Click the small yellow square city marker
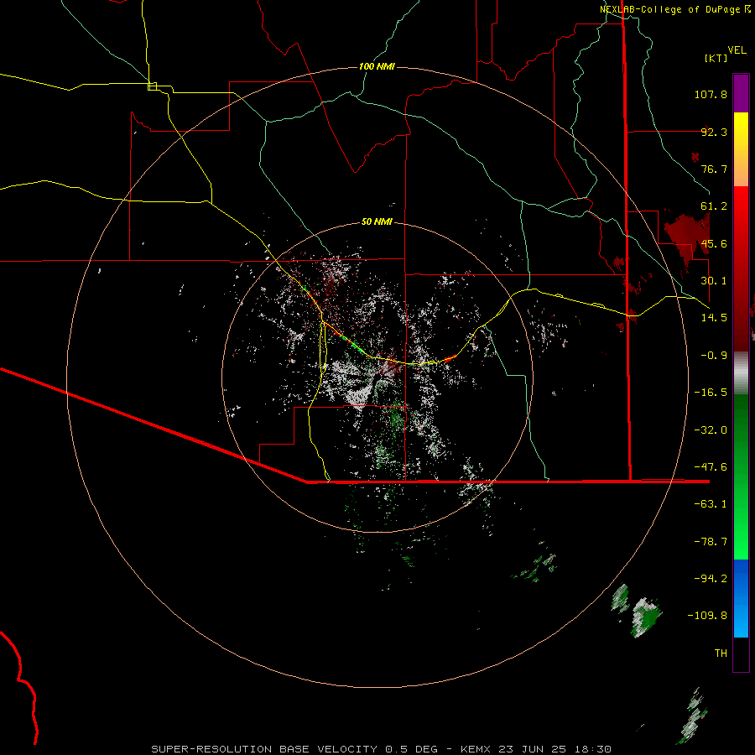 point(152,86)
